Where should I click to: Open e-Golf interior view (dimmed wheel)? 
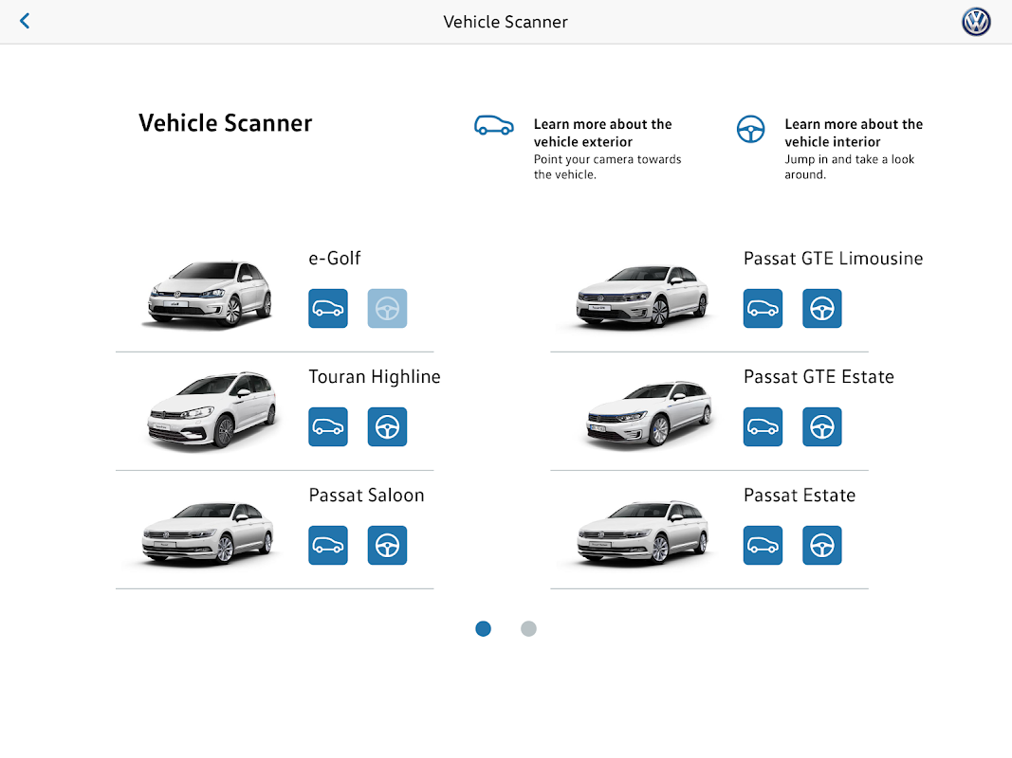coord(387,308)
